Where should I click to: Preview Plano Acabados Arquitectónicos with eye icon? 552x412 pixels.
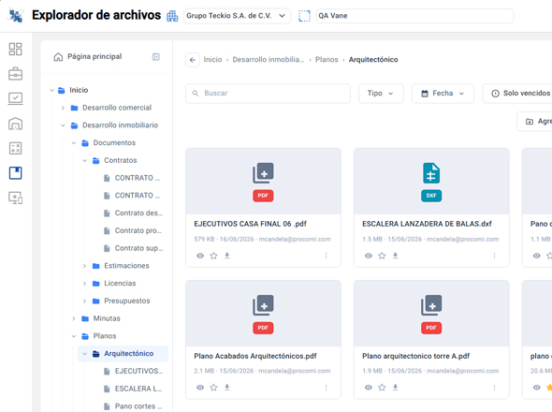pyautogui.click(x=200, y=388)
